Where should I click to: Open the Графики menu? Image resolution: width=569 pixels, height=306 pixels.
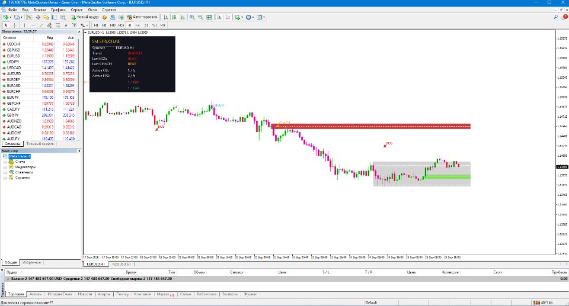(58, 10)
